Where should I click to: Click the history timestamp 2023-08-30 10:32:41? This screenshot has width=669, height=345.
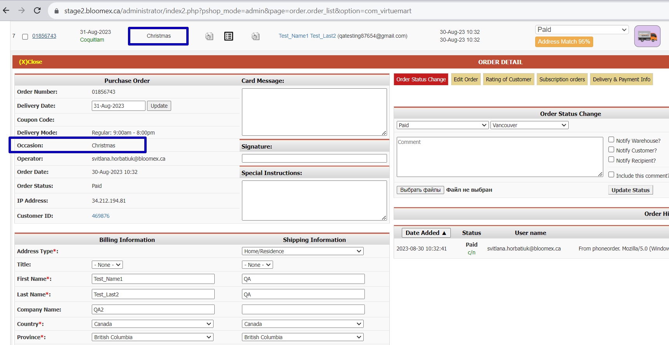422,249
